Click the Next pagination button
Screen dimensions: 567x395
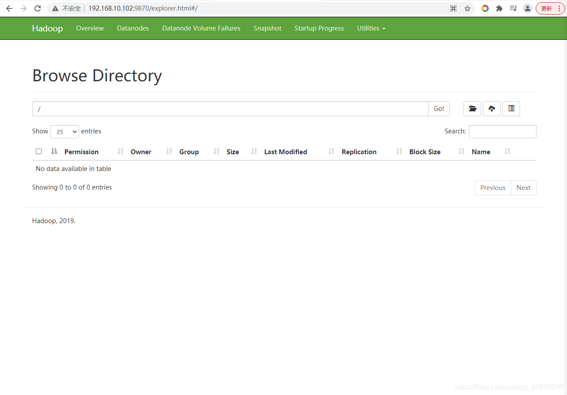[x=524, y=188]
